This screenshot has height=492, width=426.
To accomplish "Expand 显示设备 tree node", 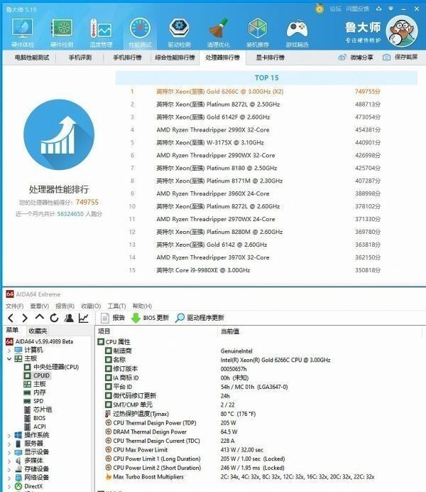I will 9,452.
